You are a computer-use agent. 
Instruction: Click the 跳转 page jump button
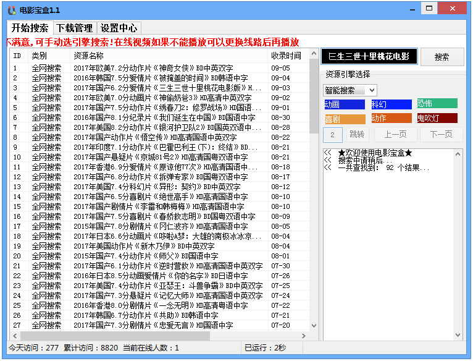coord(356,134)
